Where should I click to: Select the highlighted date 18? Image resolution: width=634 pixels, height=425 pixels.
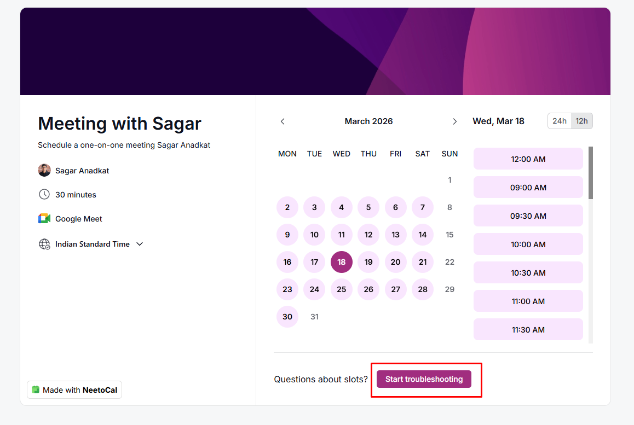(341, 262)
